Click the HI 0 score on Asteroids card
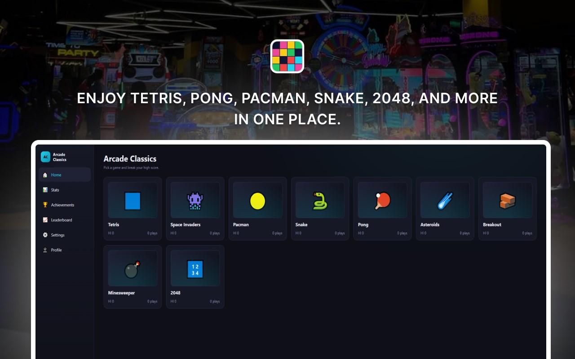Viewport: 575px width, 359px height. 423,233
